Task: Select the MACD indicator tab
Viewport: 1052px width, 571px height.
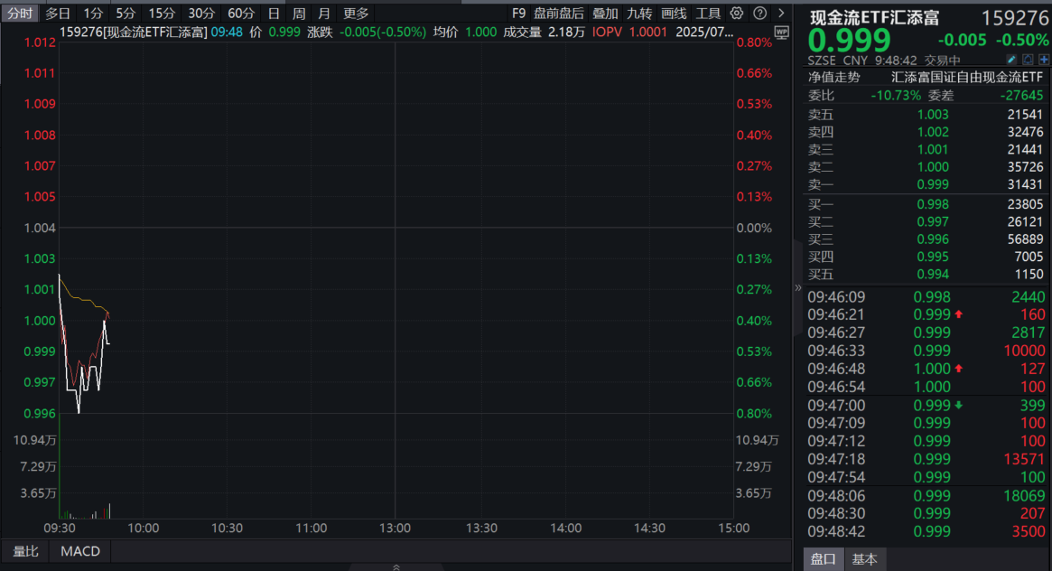Action: pyautogui.click(x=80, y=551)
